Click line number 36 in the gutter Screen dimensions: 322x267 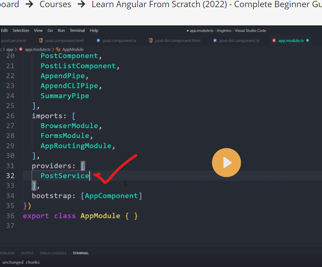(10, 216)
